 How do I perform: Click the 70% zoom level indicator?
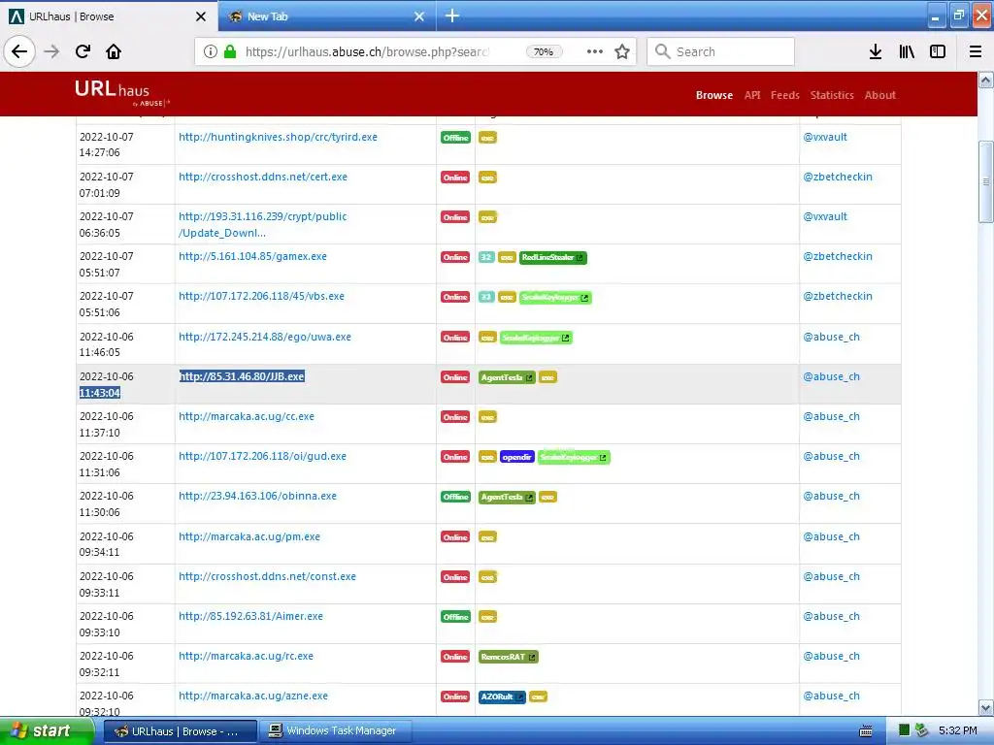[544, 52]
